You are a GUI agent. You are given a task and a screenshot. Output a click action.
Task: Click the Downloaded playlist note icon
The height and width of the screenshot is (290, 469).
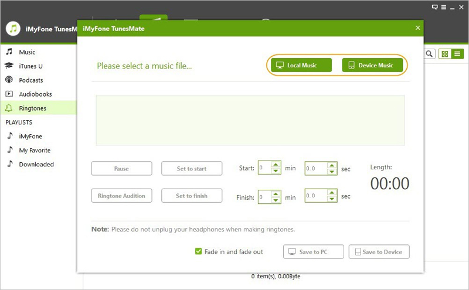[10, 164]
